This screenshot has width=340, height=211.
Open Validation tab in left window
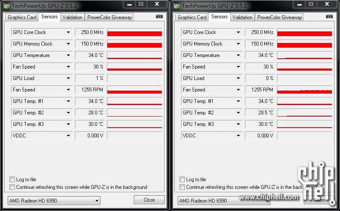(72, 17)
